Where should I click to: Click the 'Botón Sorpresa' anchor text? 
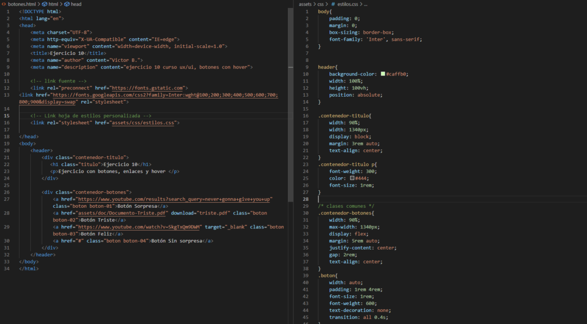(136, 206)
